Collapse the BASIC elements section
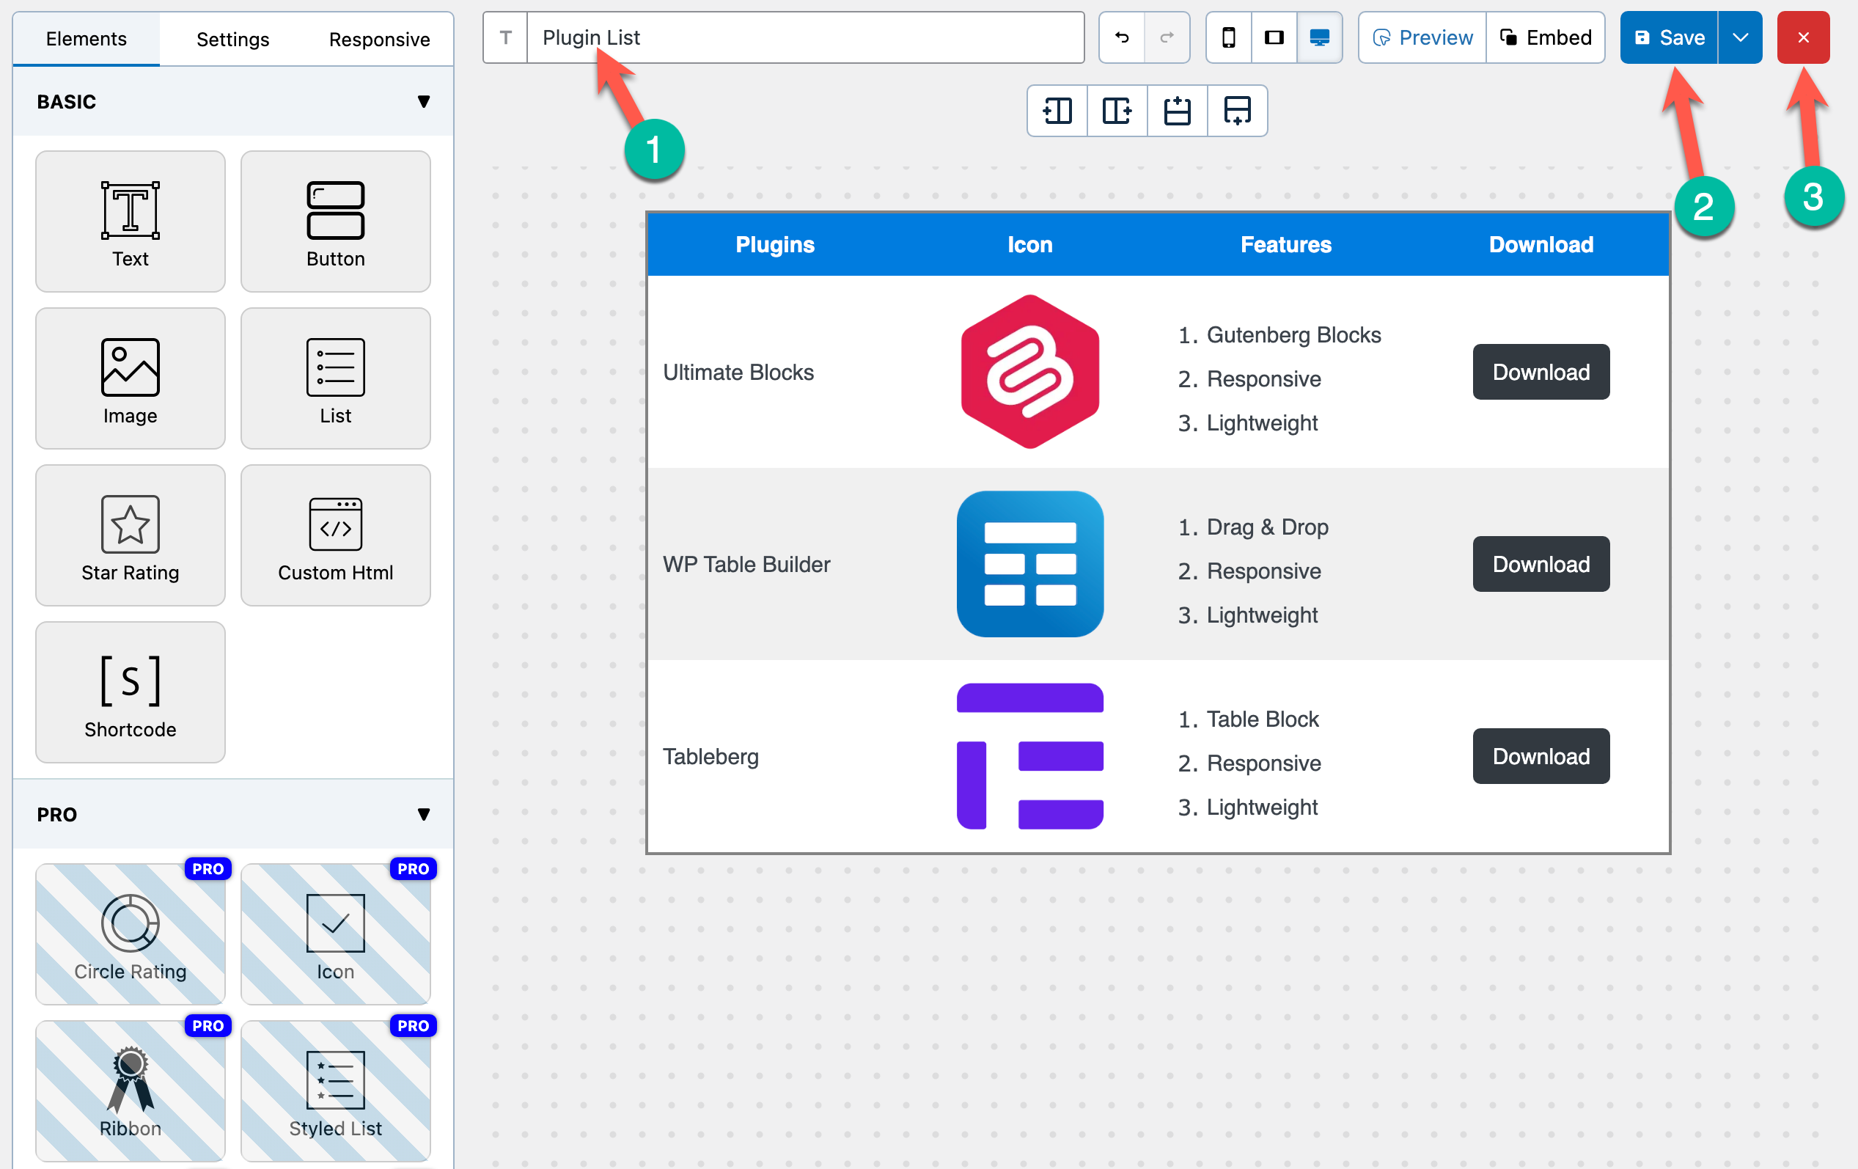This screenshot has height=1169, width=1858. (x=423, y=102)
